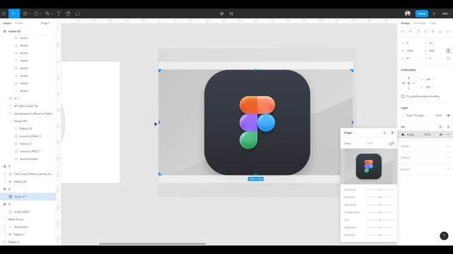Click the Create Component icon in toolbar
453x254 pixels.
[222, 13]
